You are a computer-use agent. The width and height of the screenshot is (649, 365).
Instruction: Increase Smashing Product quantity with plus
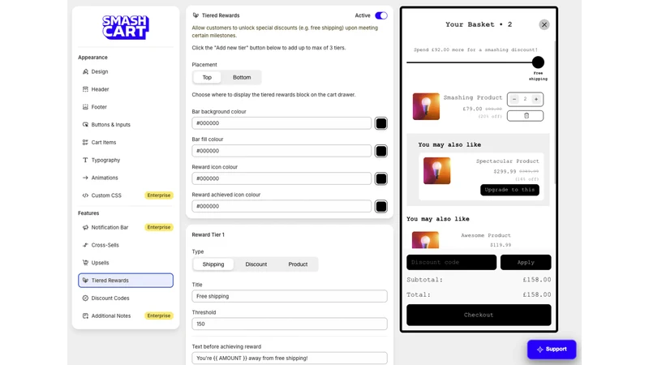536,99
